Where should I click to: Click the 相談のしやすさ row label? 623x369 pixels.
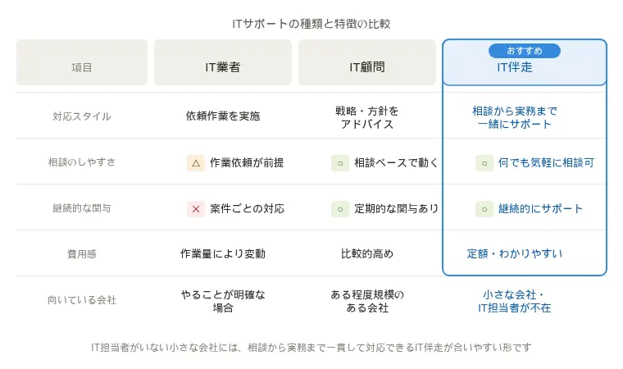point(82,162)
